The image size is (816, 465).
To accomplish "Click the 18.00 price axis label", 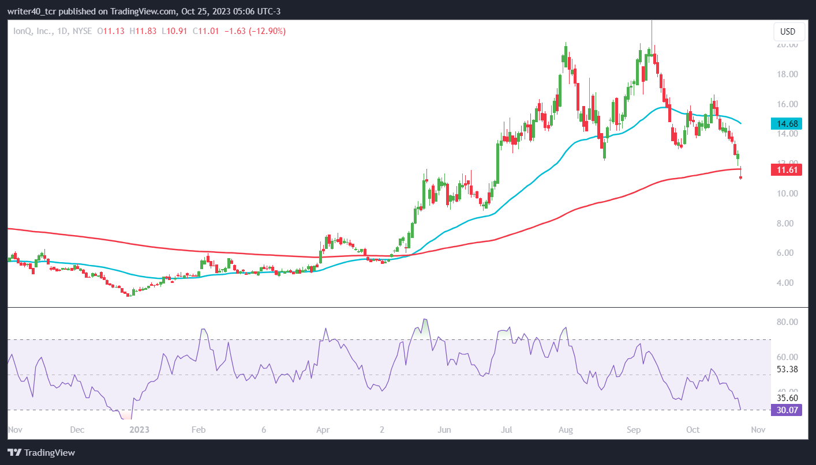I will tap(788, 74).
